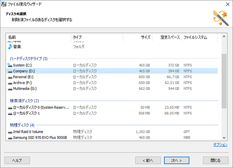The height and width of the screenshot is (168, 233).
Task: Click the scrollbar down arrow
Action: click(x=224, y=138)
